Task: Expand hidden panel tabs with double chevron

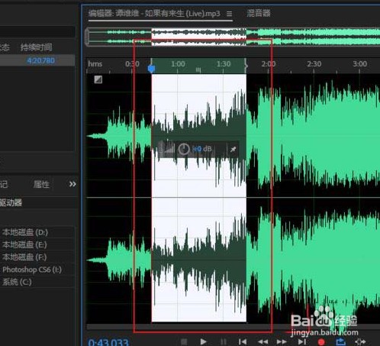Action: click(72, 184)
